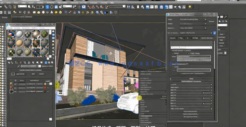
Task: Click the Material Editor toolbar icon
Action: (x=161, y=7)
